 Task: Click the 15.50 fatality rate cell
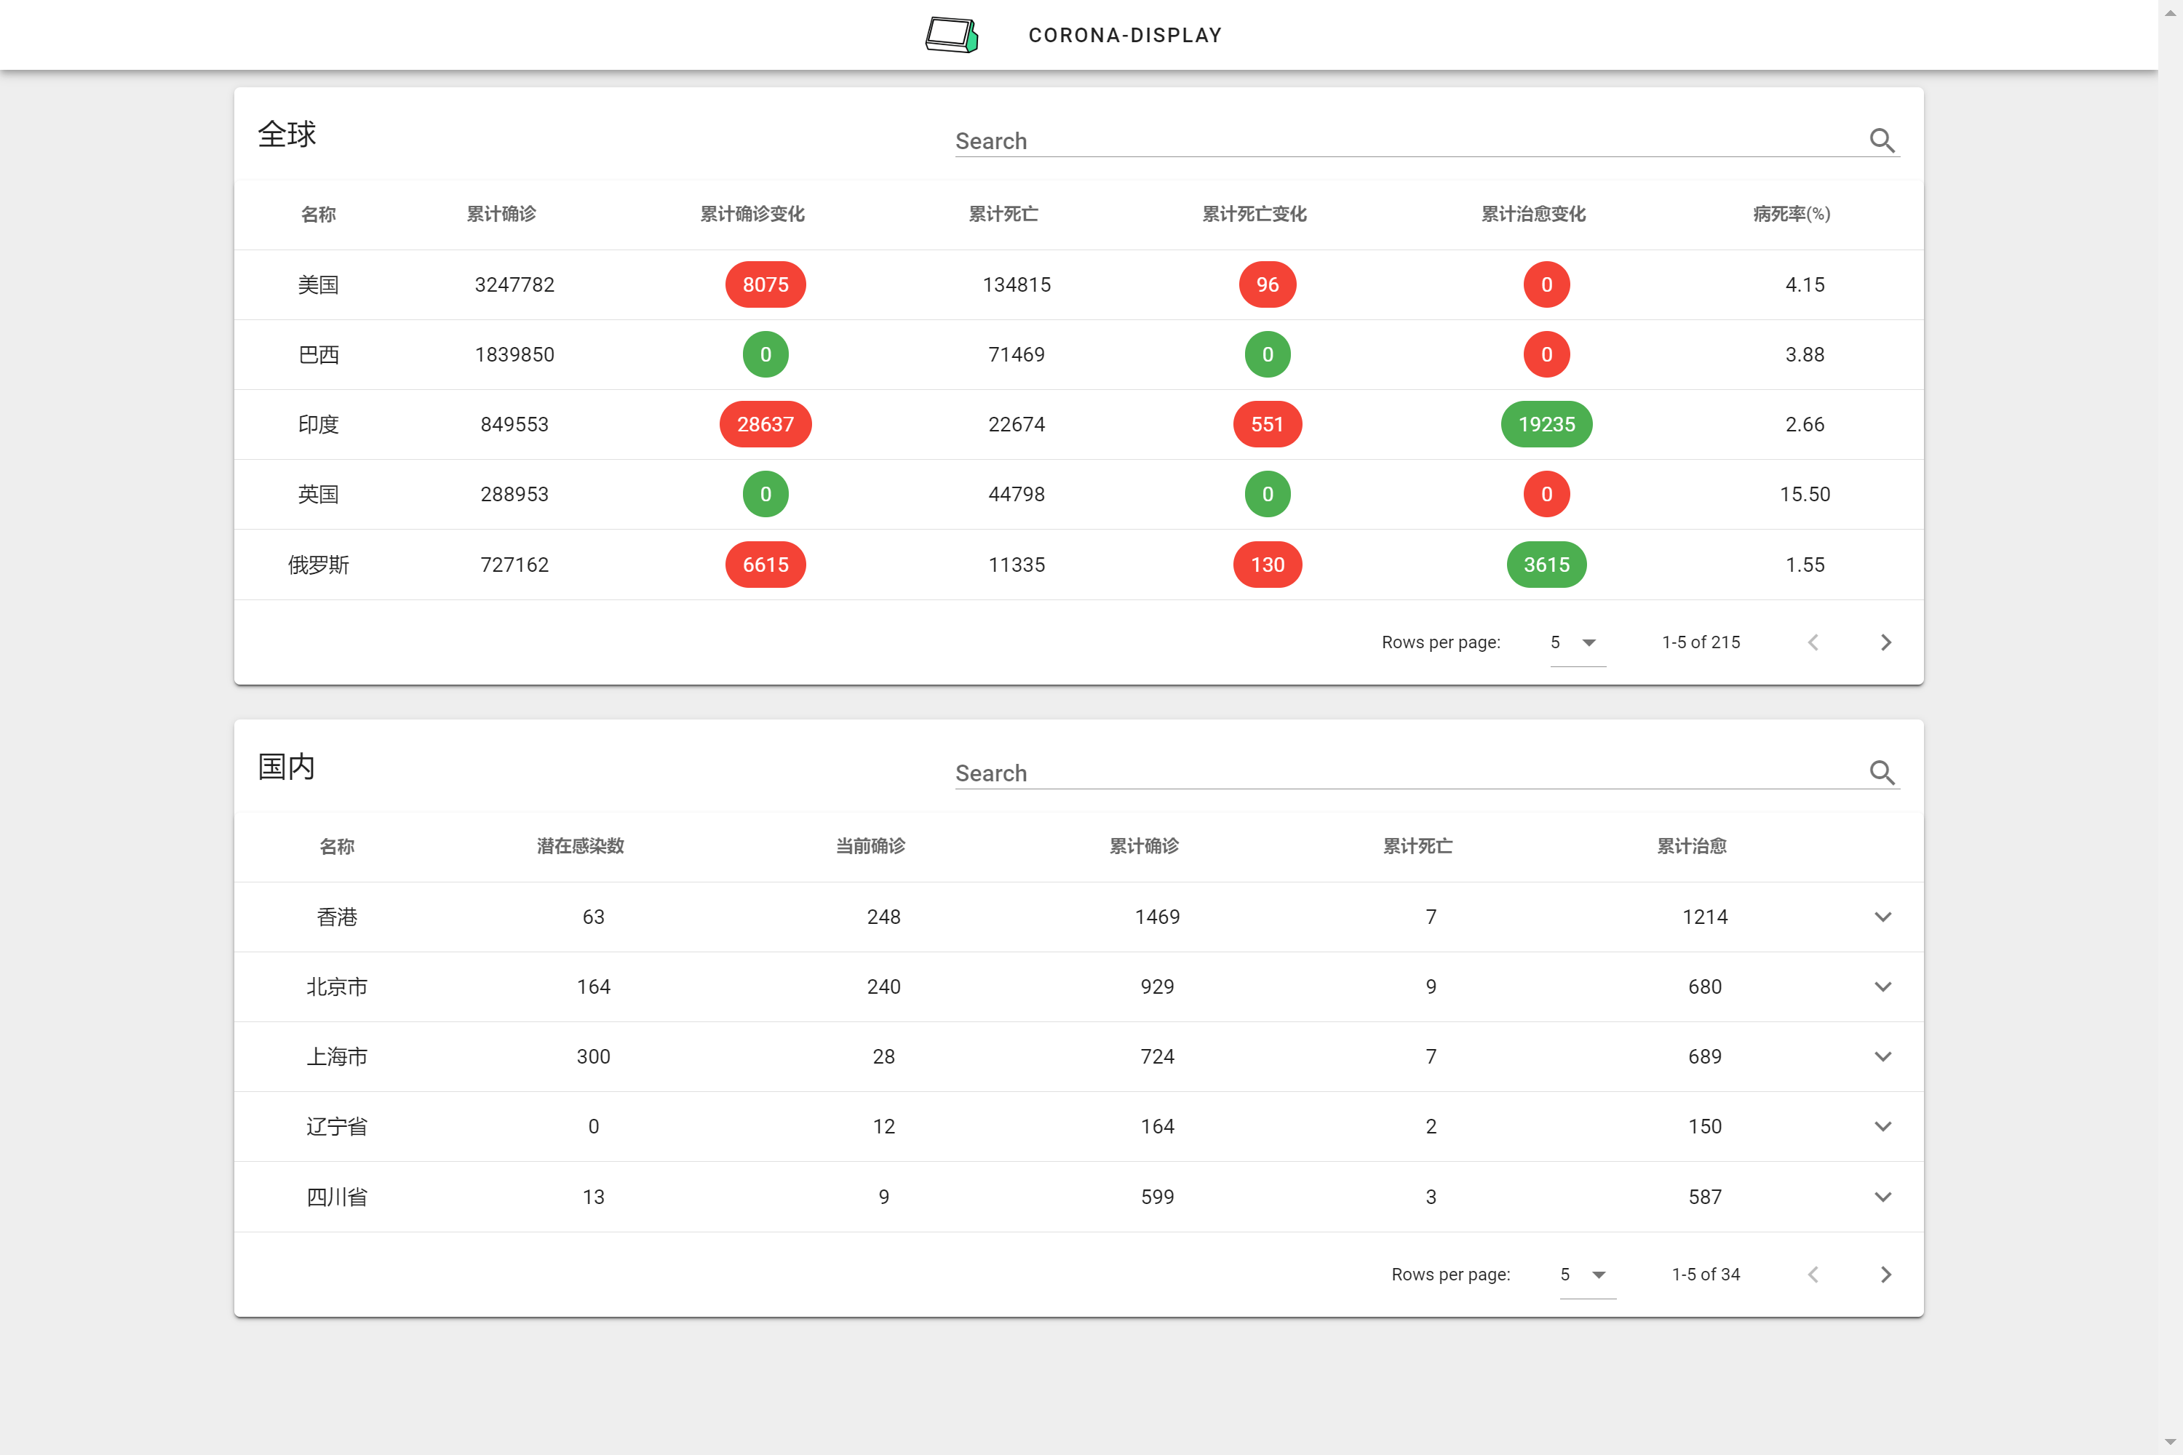(x=1805, y=494)
